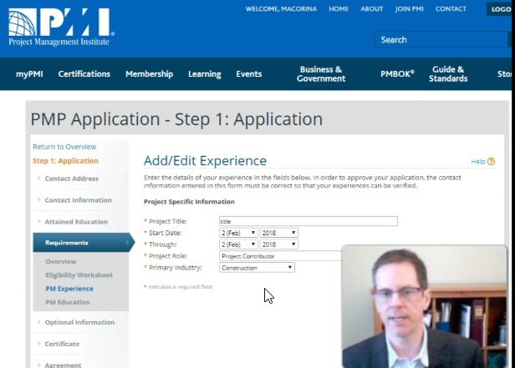Image resolution: width=515 pixels, height=368 pixels.
Task: Click JOIN PMI link
Action: click(410, 9)
